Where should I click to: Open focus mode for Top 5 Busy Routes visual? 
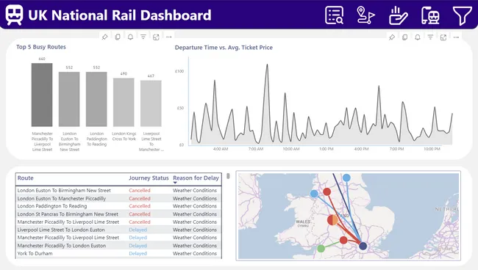coord(156,37)
